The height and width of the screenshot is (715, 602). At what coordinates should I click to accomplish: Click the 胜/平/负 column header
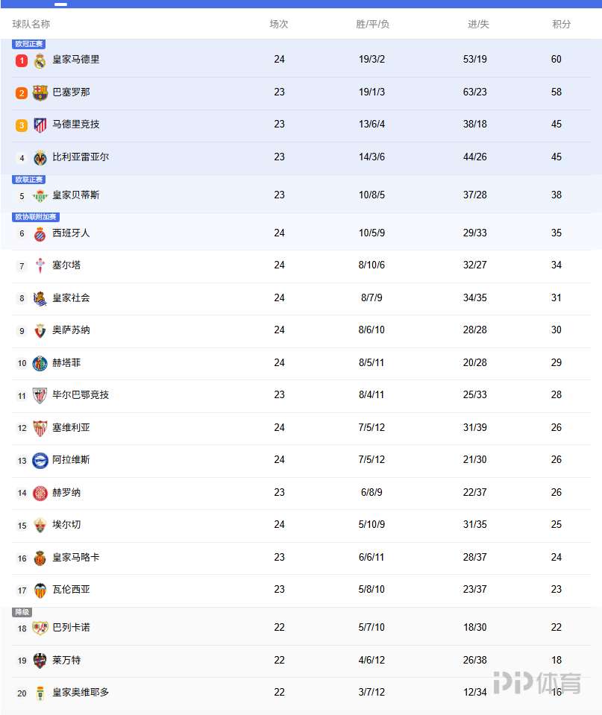[x=372, y=24]
